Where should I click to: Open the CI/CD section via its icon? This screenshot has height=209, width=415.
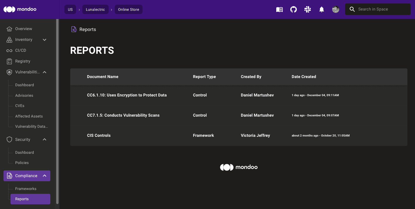(9, 50)
